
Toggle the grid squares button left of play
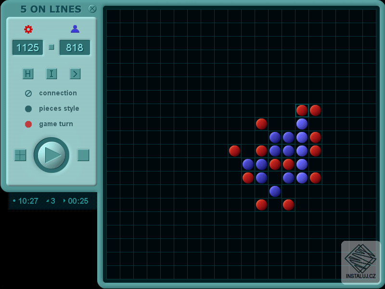[20, 155]
